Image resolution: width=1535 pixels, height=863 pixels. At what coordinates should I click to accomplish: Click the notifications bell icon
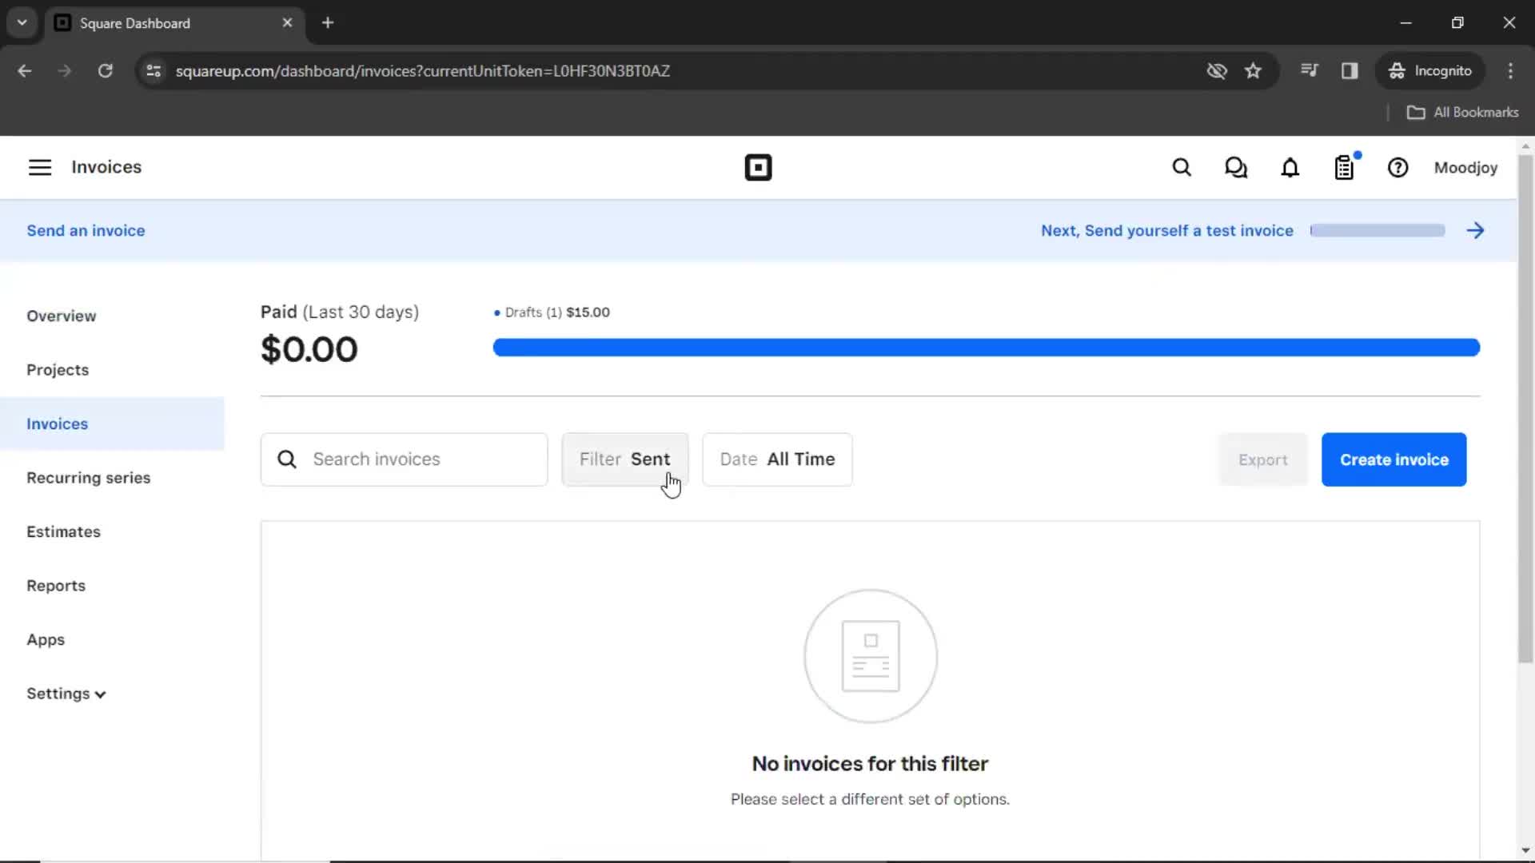tap(1290, 166)
